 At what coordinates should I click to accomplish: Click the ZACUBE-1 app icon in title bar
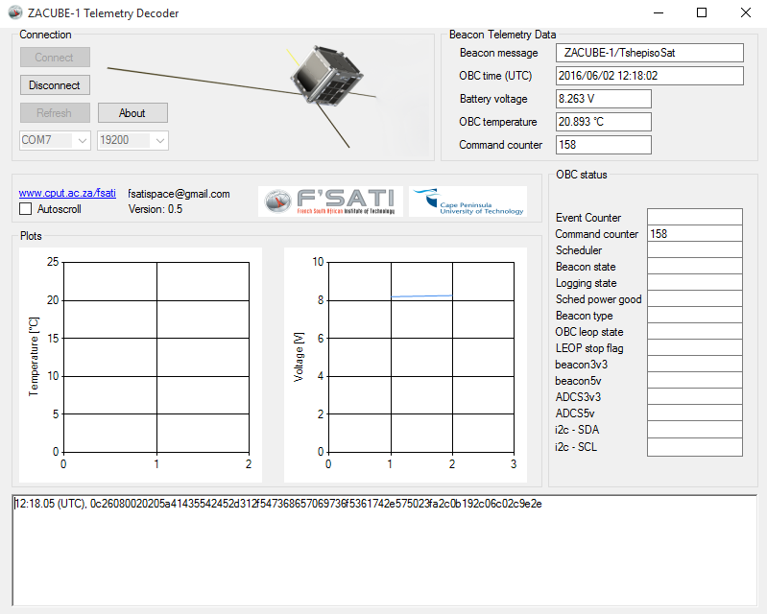click(x=15, y=12)
